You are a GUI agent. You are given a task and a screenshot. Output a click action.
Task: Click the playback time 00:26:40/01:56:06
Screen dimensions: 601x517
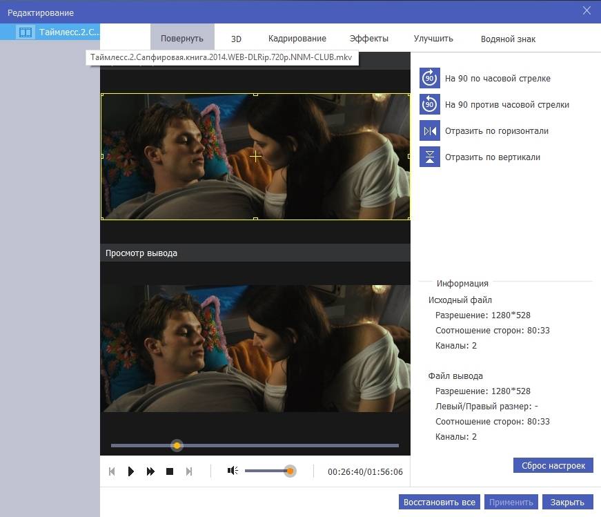pos(365,471)
